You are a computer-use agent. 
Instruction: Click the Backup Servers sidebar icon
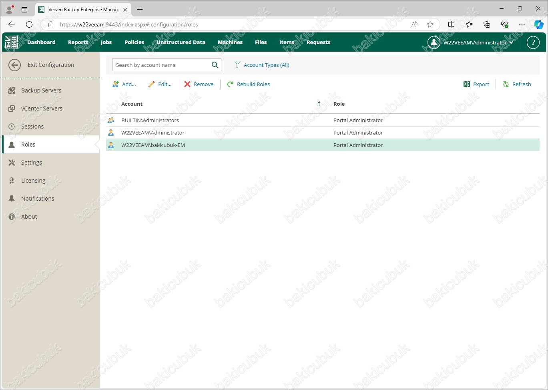12,90
